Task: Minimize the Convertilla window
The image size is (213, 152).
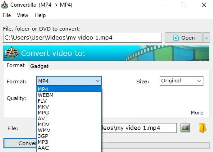Action: (163, 5)
